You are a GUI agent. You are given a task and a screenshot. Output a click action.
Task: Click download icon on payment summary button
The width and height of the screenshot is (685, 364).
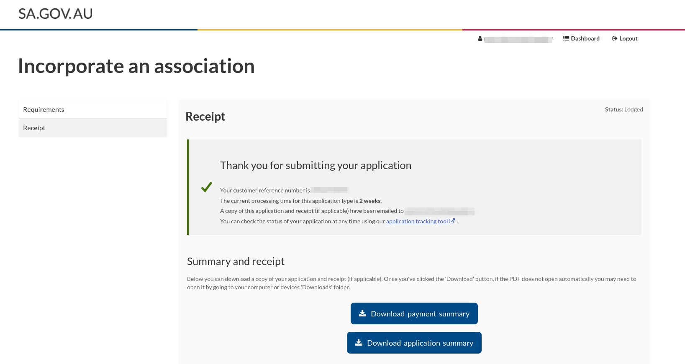point(362,313)
